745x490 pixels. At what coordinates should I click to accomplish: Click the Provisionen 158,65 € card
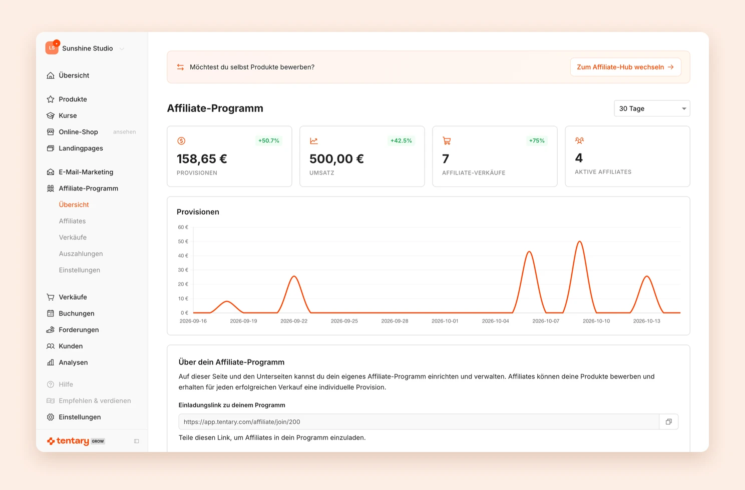pyautogui.click(x=229, y=156)
